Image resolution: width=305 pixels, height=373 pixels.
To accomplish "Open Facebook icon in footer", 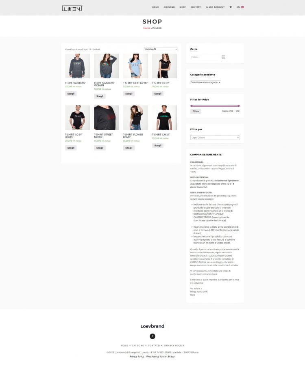I will (152, 336).
